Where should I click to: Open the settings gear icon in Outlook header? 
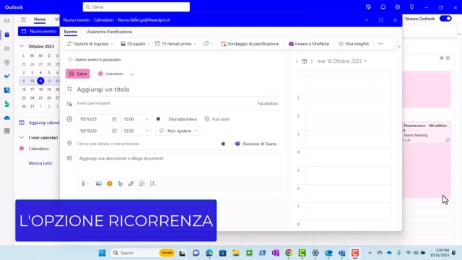click(x=397, y=7)
